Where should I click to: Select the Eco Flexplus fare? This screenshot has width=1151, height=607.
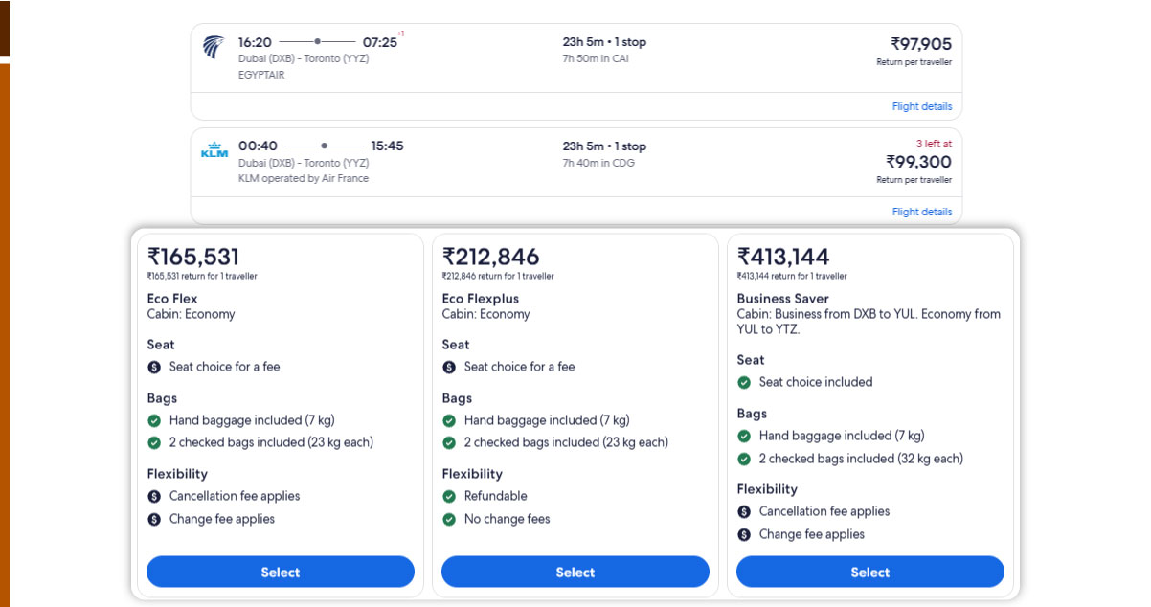(x=575, y=572)
